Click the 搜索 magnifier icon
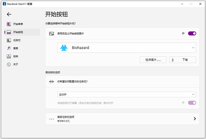 [x=9, y=48]
